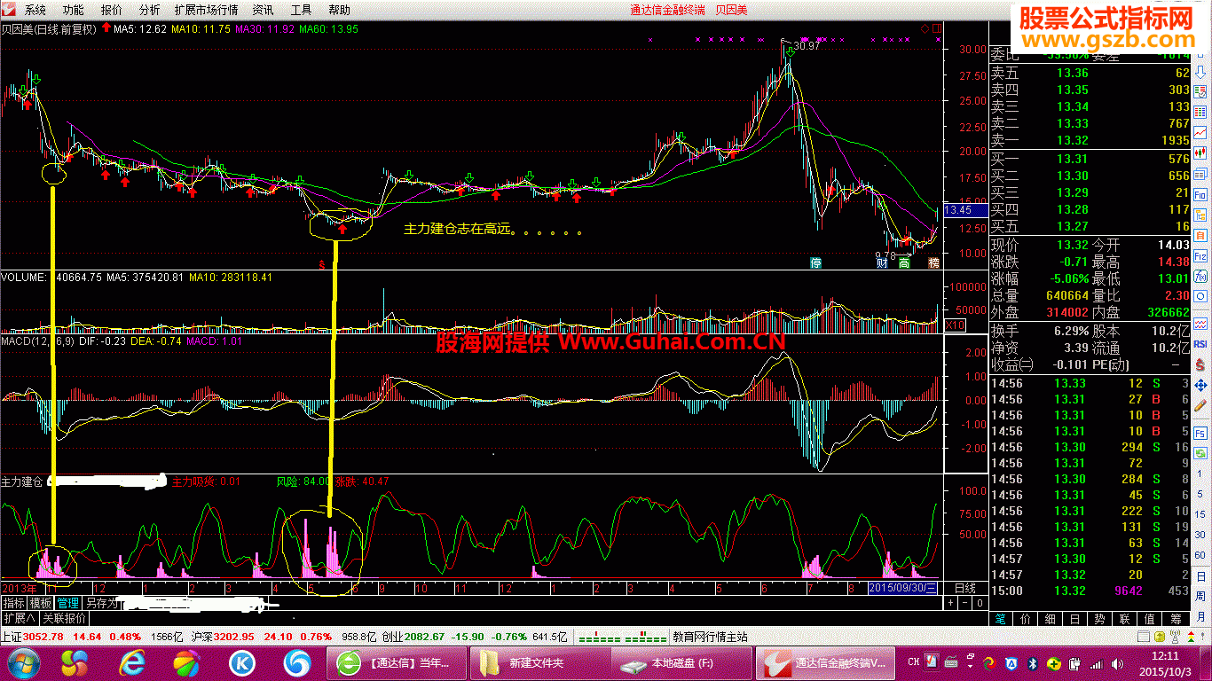Select the RSI indicator icon
The width and height of the screenshot is (1212, 681).
1200,344
